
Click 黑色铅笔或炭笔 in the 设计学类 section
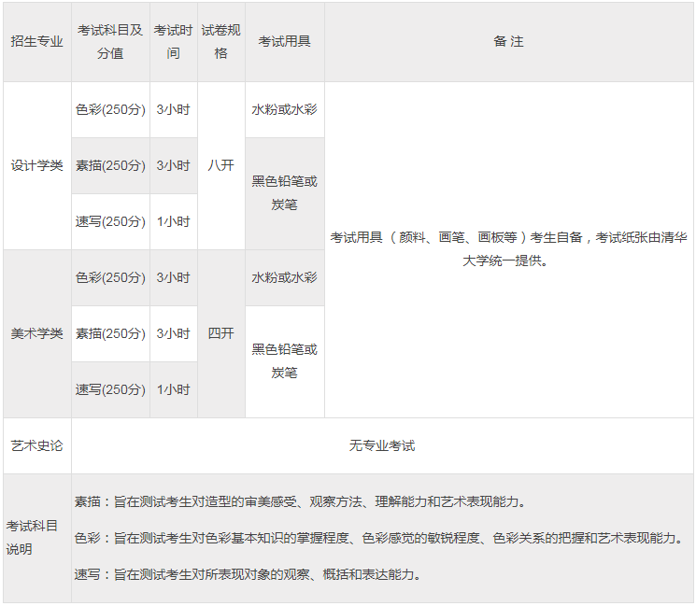tap(285, 193)
